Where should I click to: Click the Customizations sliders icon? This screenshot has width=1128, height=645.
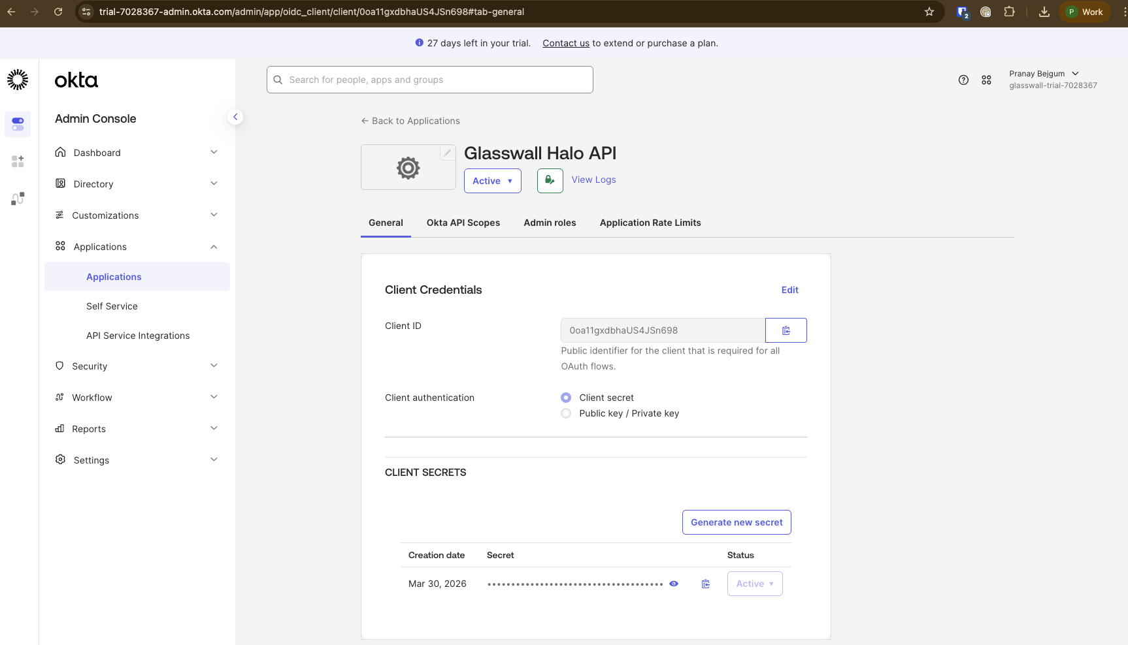59,215
